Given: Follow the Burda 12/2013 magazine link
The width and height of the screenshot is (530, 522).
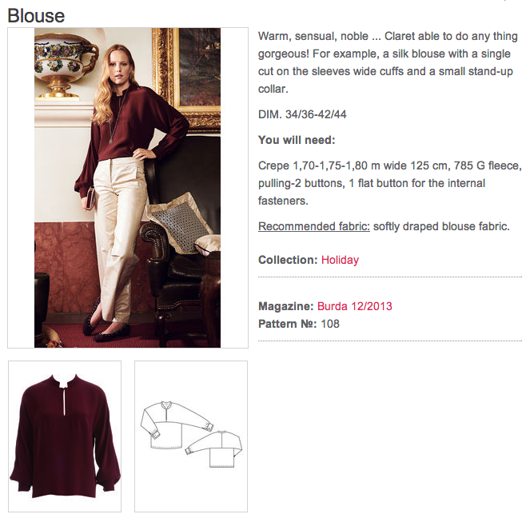Looking at the screenshot, I should [x=354, y=306].
